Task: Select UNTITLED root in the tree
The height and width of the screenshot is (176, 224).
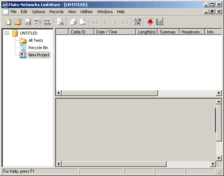Action: click(29, 33)
